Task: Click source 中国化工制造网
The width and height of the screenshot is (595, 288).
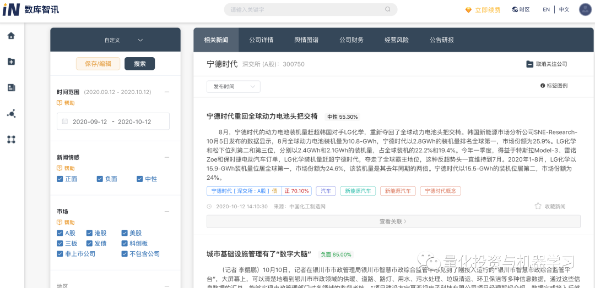Action: point(307,207)
